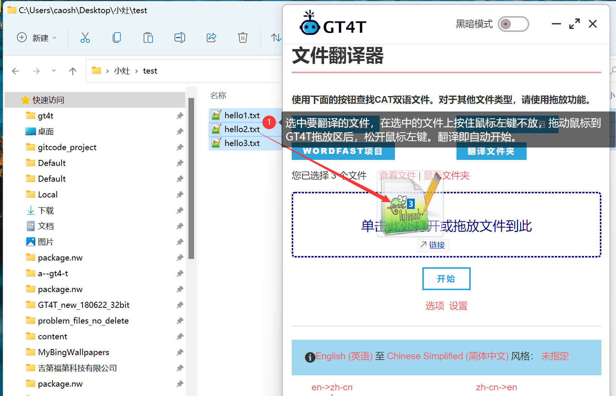Click the 开始 start button
Image resolution: width=616 pixels, height=396 pixels.
446,279
